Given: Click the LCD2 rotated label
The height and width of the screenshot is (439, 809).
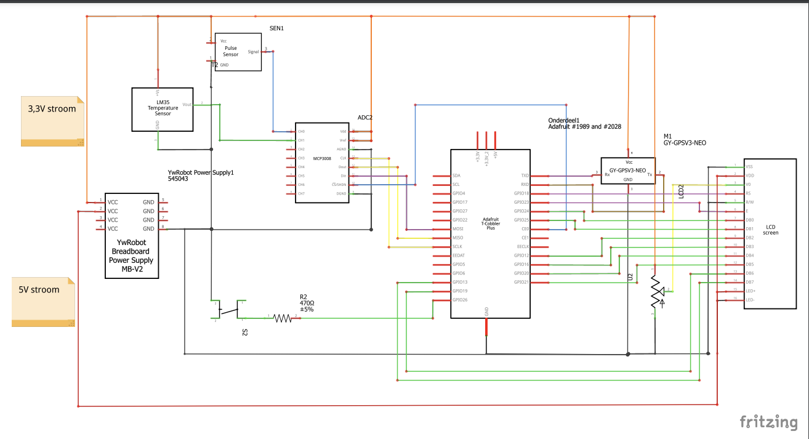Looking at the screenshot, I should [x=681, y=191].
